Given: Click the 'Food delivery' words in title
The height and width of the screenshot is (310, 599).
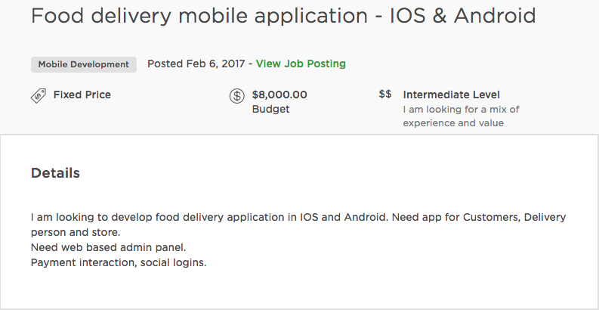Looking at the screenshot, I should point(101,15).
